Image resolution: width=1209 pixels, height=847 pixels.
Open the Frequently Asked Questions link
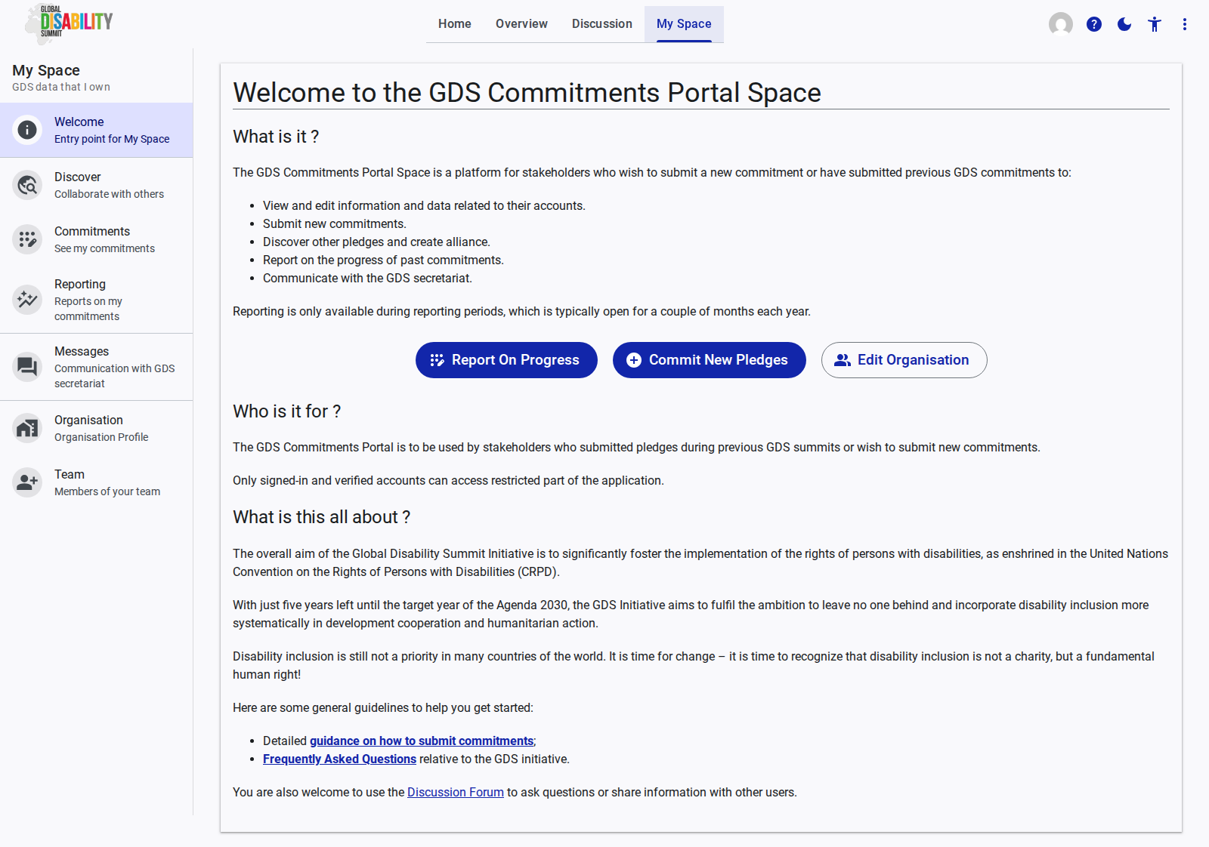click(x=339, y=759)
